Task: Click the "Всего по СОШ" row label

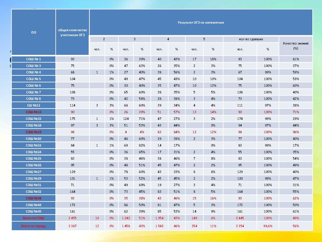Action: (x=33, y=218)
